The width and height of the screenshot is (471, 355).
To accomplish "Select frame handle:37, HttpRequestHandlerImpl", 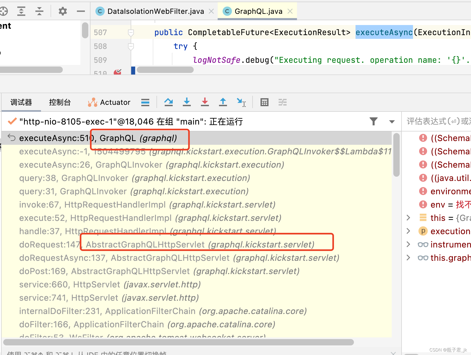I will click(197, 231).
